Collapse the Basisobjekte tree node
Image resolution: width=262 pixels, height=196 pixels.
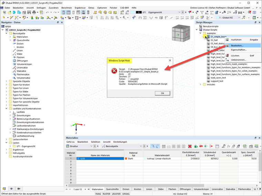point(6,33)
